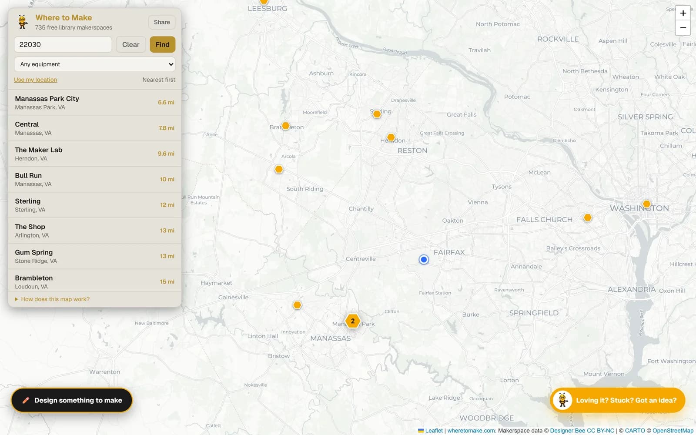Focus the zip code input field

(x=63, y=44)
